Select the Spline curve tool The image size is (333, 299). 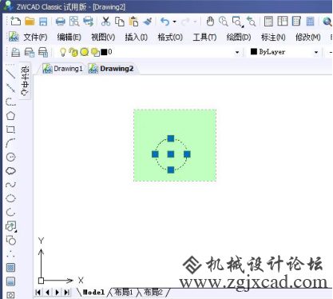tap(10, 185)
